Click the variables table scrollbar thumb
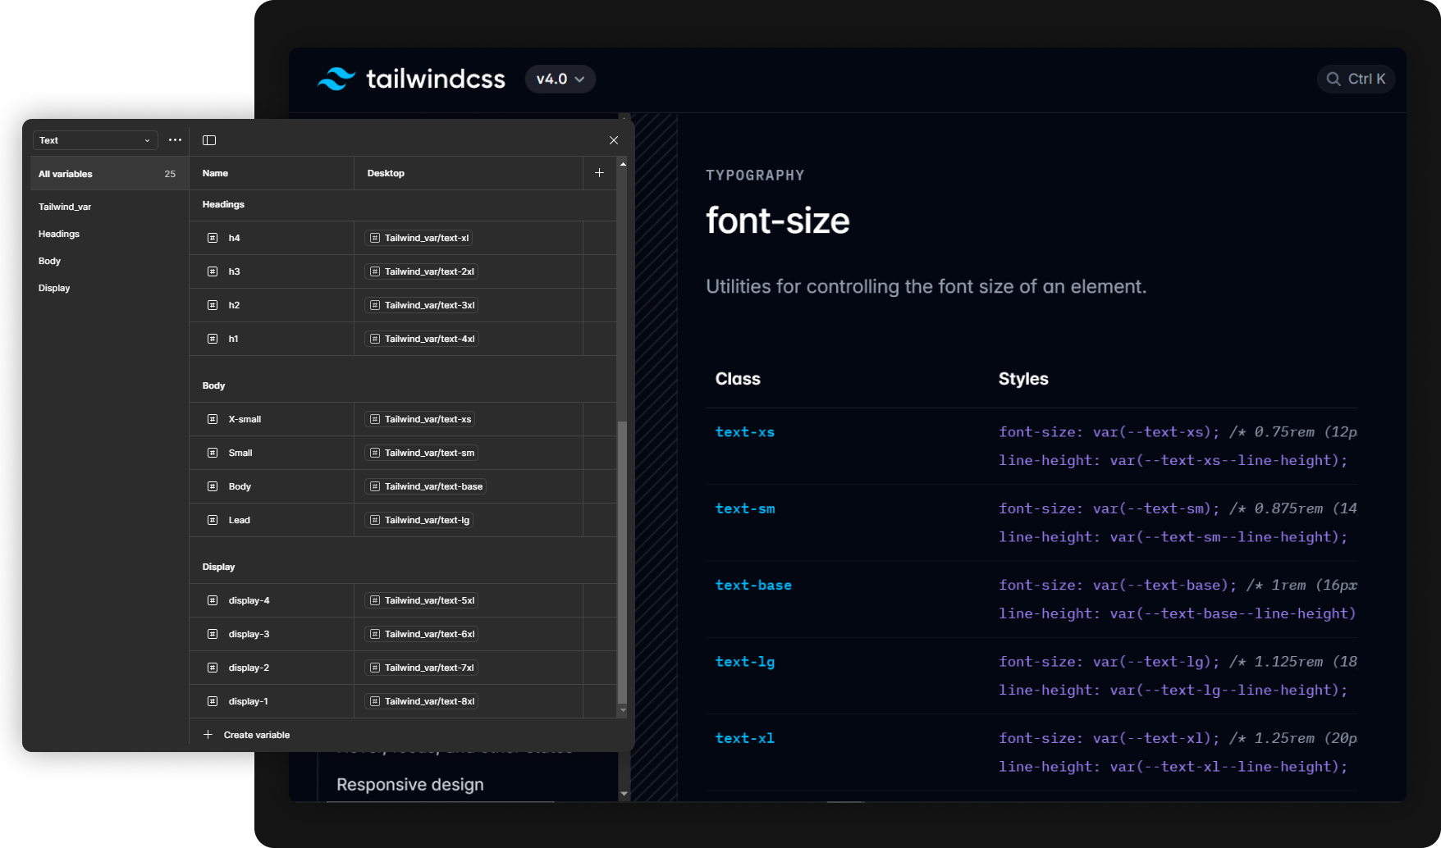The height and width of the screenshot is (848, 1441). tap(622, 562)
